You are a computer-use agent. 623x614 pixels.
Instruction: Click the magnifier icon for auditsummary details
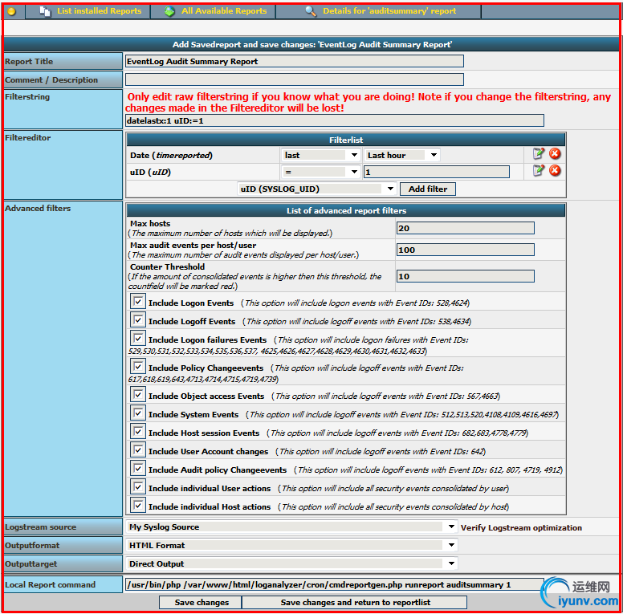tap(311, 11)
